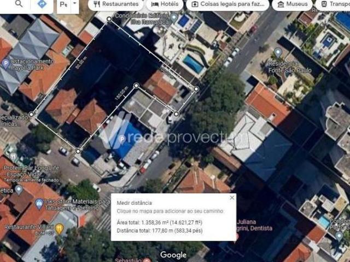Close the Medir distância panel
This screenshot has height=262, width=350.
(232, 198)
